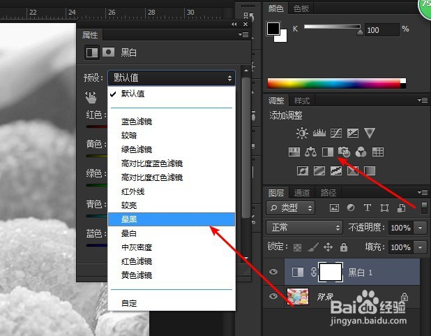This screenshot has width=431, height=336.
Task: Open the 填充 fill slider arrow
Action: coord(421,247)
